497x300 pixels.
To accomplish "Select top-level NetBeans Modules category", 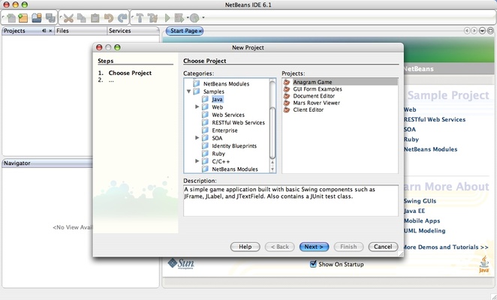I will [226, 84].
